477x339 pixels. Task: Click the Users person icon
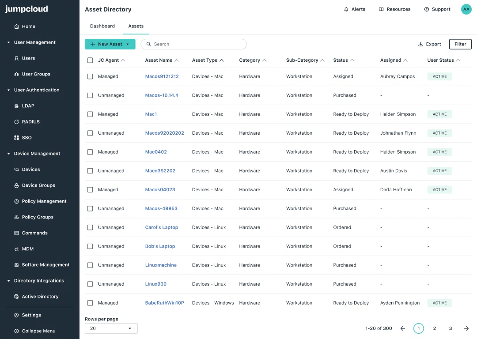[x=16, y=58]
